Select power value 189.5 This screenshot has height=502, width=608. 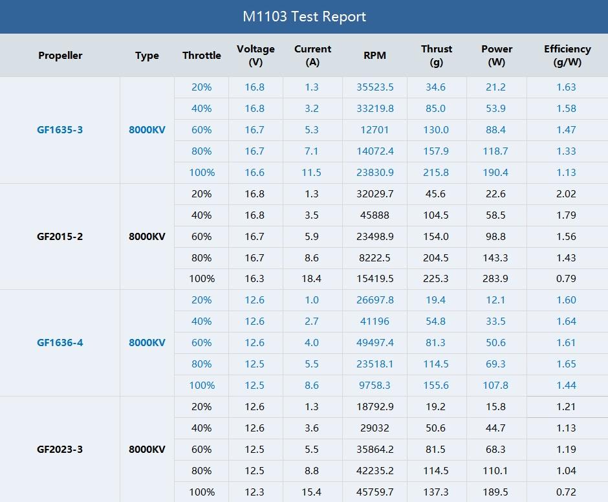click(495, 492)
